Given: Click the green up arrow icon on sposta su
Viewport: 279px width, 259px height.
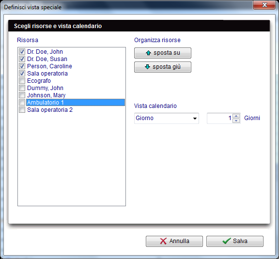Looking at the screenshot, I should point(148,53).
